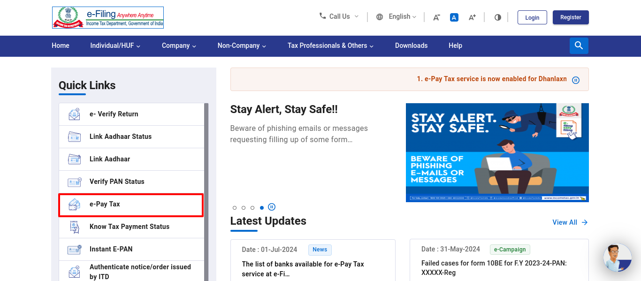Open the e-Pay Tax quick link
Viewport: 641px width, 281px height.
coord(131,205)
